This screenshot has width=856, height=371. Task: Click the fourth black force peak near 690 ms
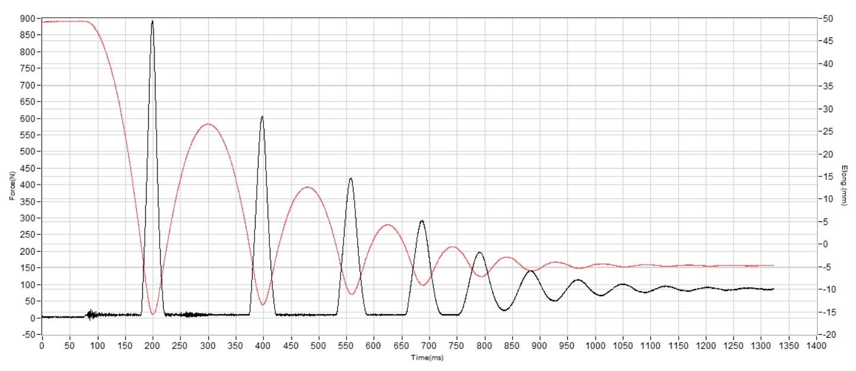click(422, 221)
